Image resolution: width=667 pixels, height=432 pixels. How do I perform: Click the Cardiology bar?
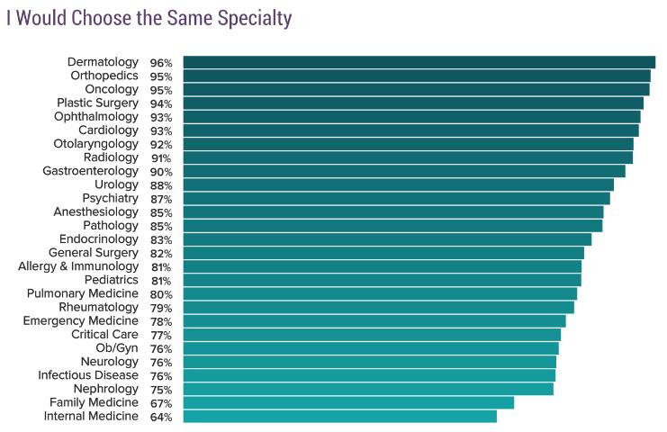(x=410, y=130)
